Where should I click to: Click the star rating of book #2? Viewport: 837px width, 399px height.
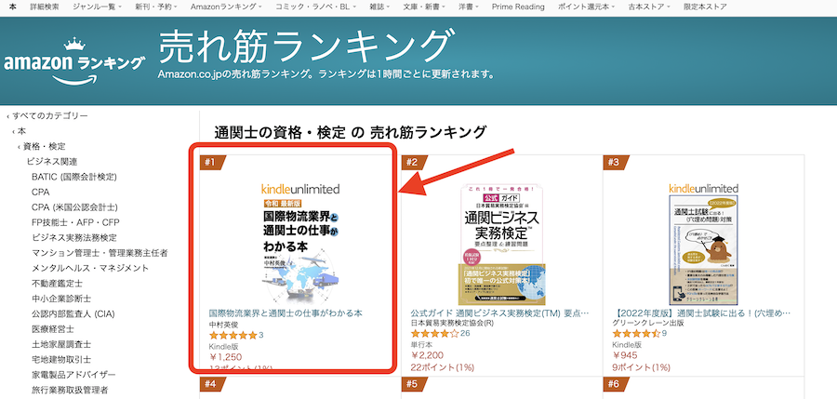(433, 334)
